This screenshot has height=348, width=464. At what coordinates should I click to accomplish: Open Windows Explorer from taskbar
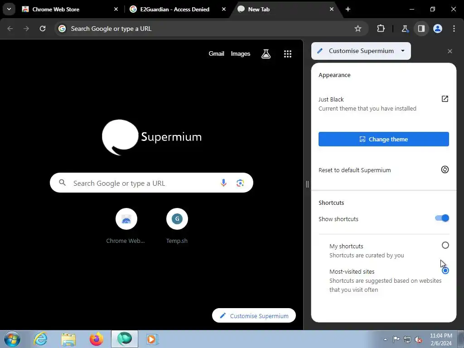(68, 339)
